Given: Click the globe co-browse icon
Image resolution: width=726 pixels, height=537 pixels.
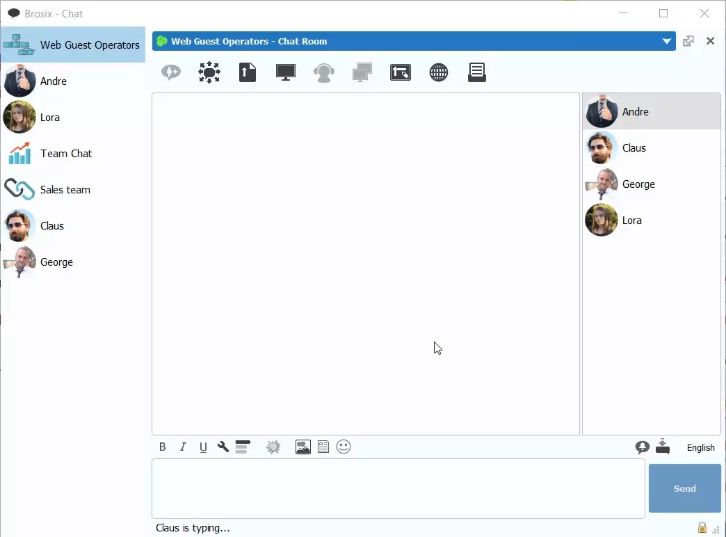Looking at the screenshot, I should pyautogui.click(x=439, y=73).
